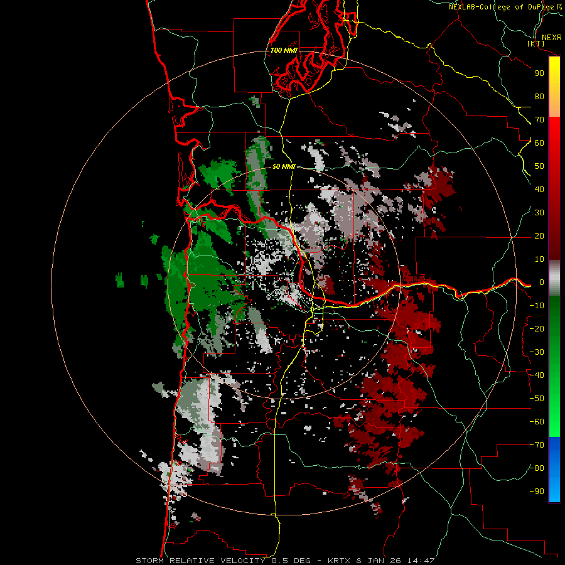Click the 10 value on velocity scale
This screenshot has width=565, height=565.
click(x=539, y=259)
